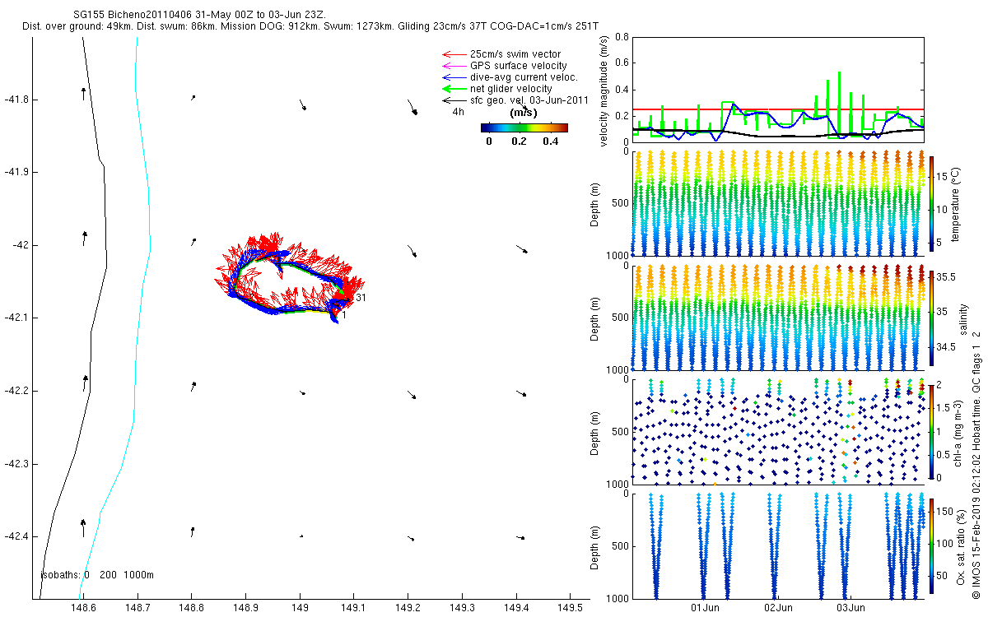The width and height of the screenshot is (988, 617).
Task: Click the longitude tick '149.3'
Action: (462, 608)
